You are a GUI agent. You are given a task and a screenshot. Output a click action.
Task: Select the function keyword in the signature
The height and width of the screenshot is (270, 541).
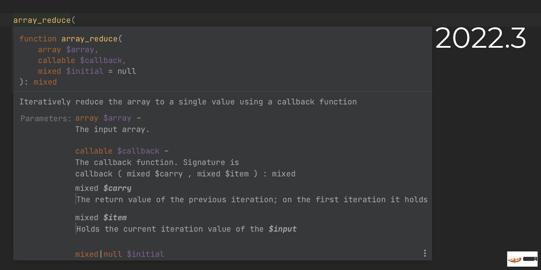point(38,38)
